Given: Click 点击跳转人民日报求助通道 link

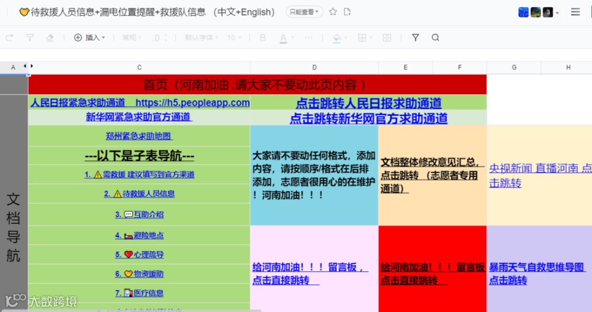Looking at the screenshot, I should (368, 103).
